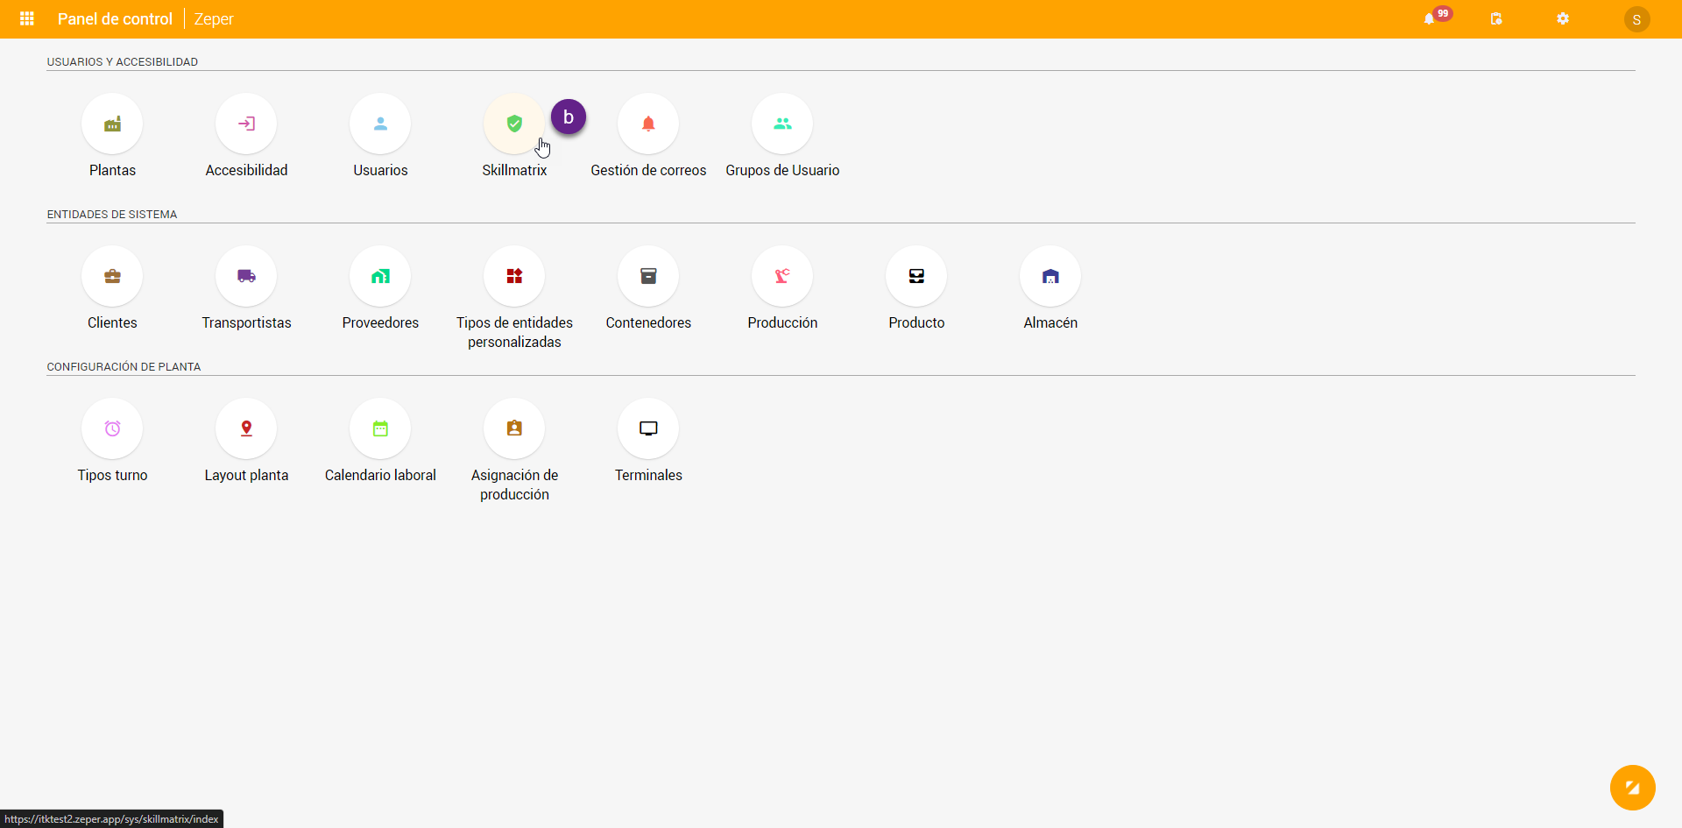The height and width of the screenshot is (828, 1682).
Task: Click the Layout planta label
Action: [x=246, y=475]
